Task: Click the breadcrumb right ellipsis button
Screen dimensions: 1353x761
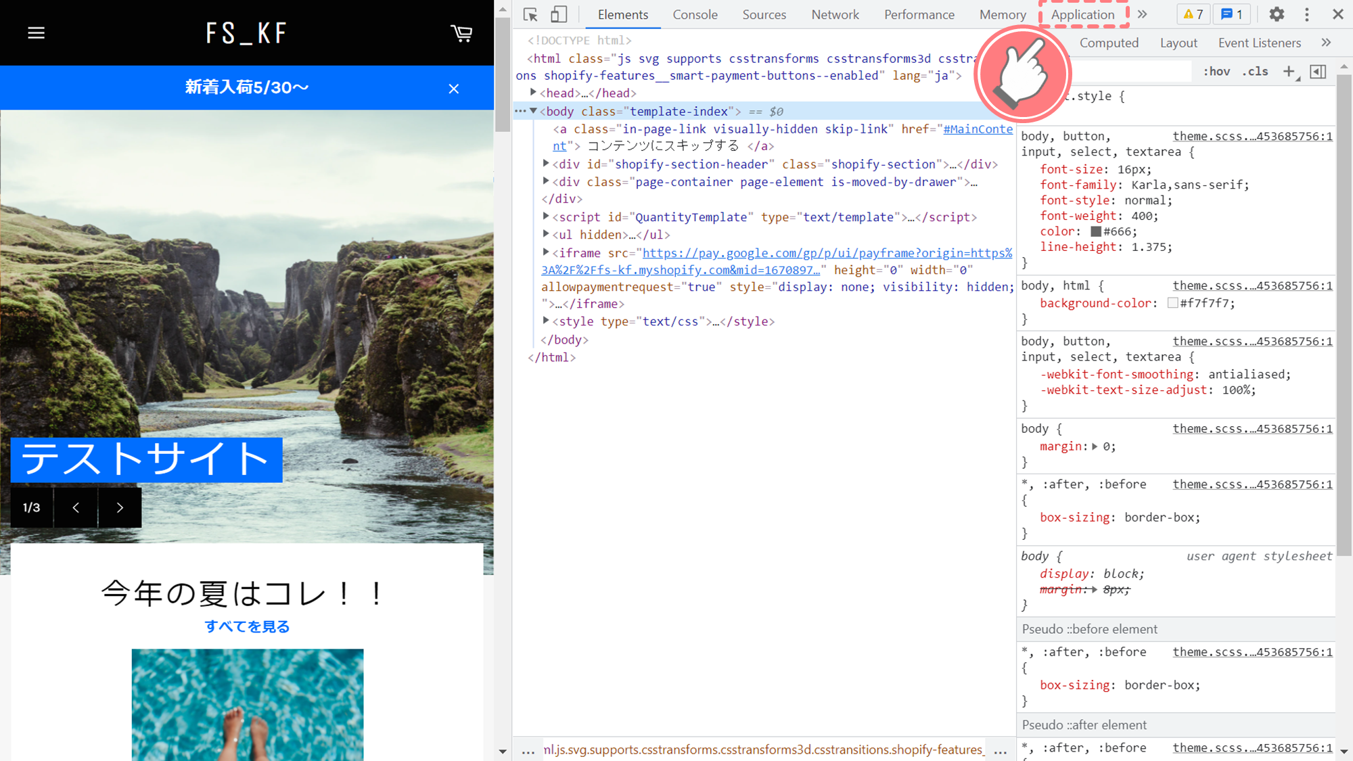Action: pyautogui.click(x=1000, y=750)
